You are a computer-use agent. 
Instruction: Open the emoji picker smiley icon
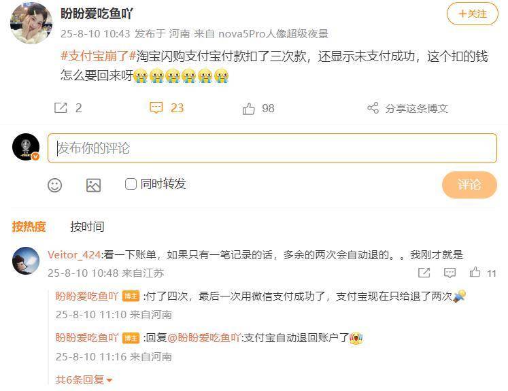[x=55, y=185]
